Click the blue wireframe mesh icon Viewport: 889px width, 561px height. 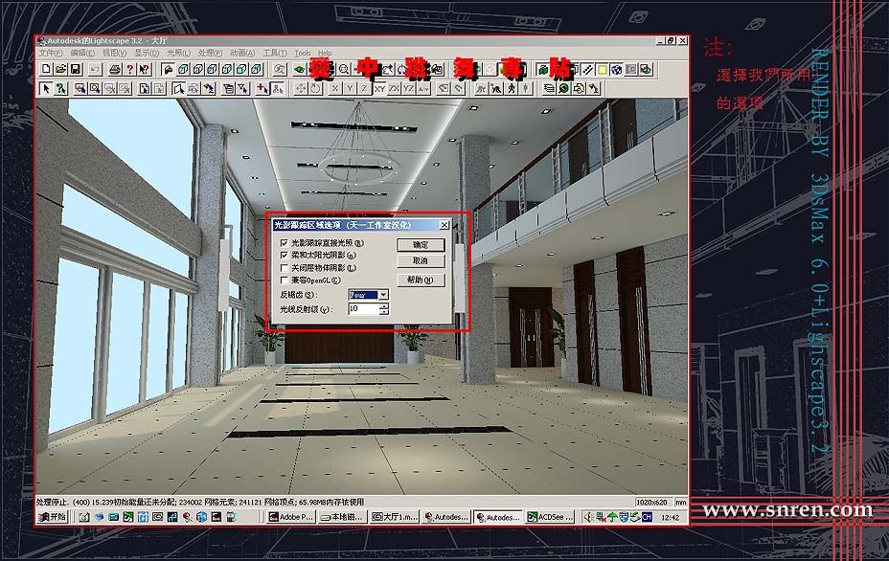tap(617, 70)
